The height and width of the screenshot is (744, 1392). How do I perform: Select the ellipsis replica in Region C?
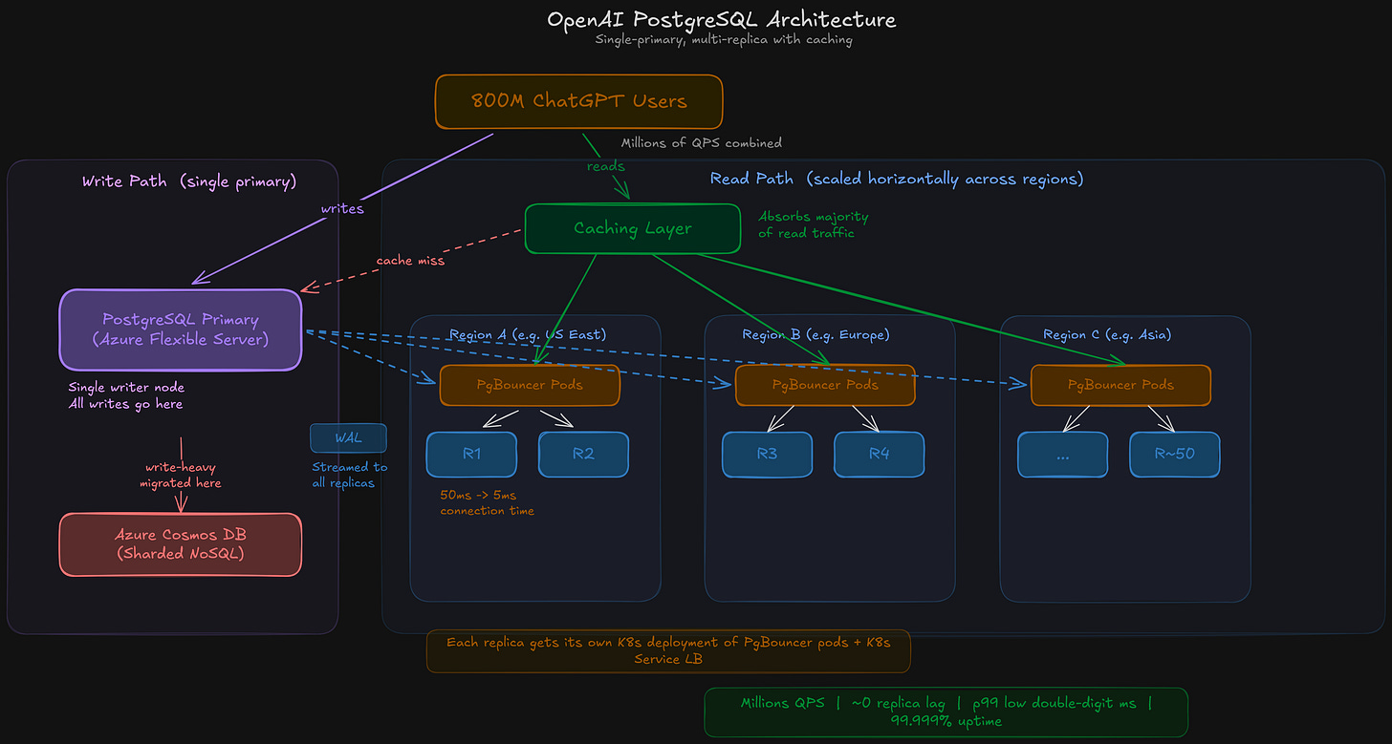pos(1062,454)
